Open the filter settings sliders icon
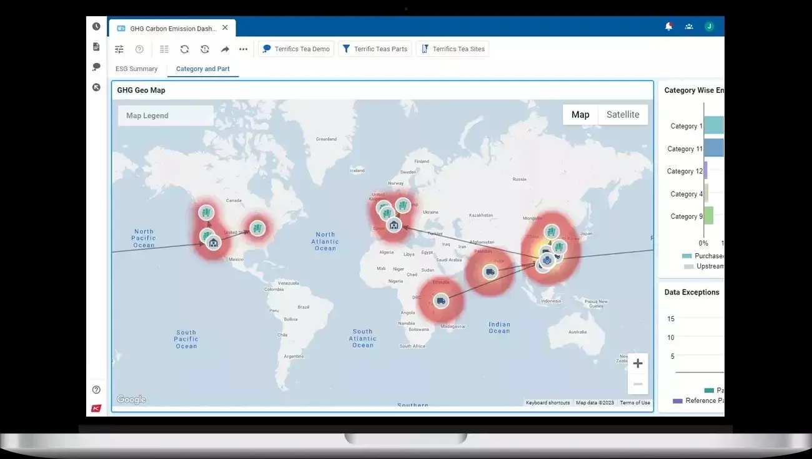812x459 pixels. click(x=119, y=49)
